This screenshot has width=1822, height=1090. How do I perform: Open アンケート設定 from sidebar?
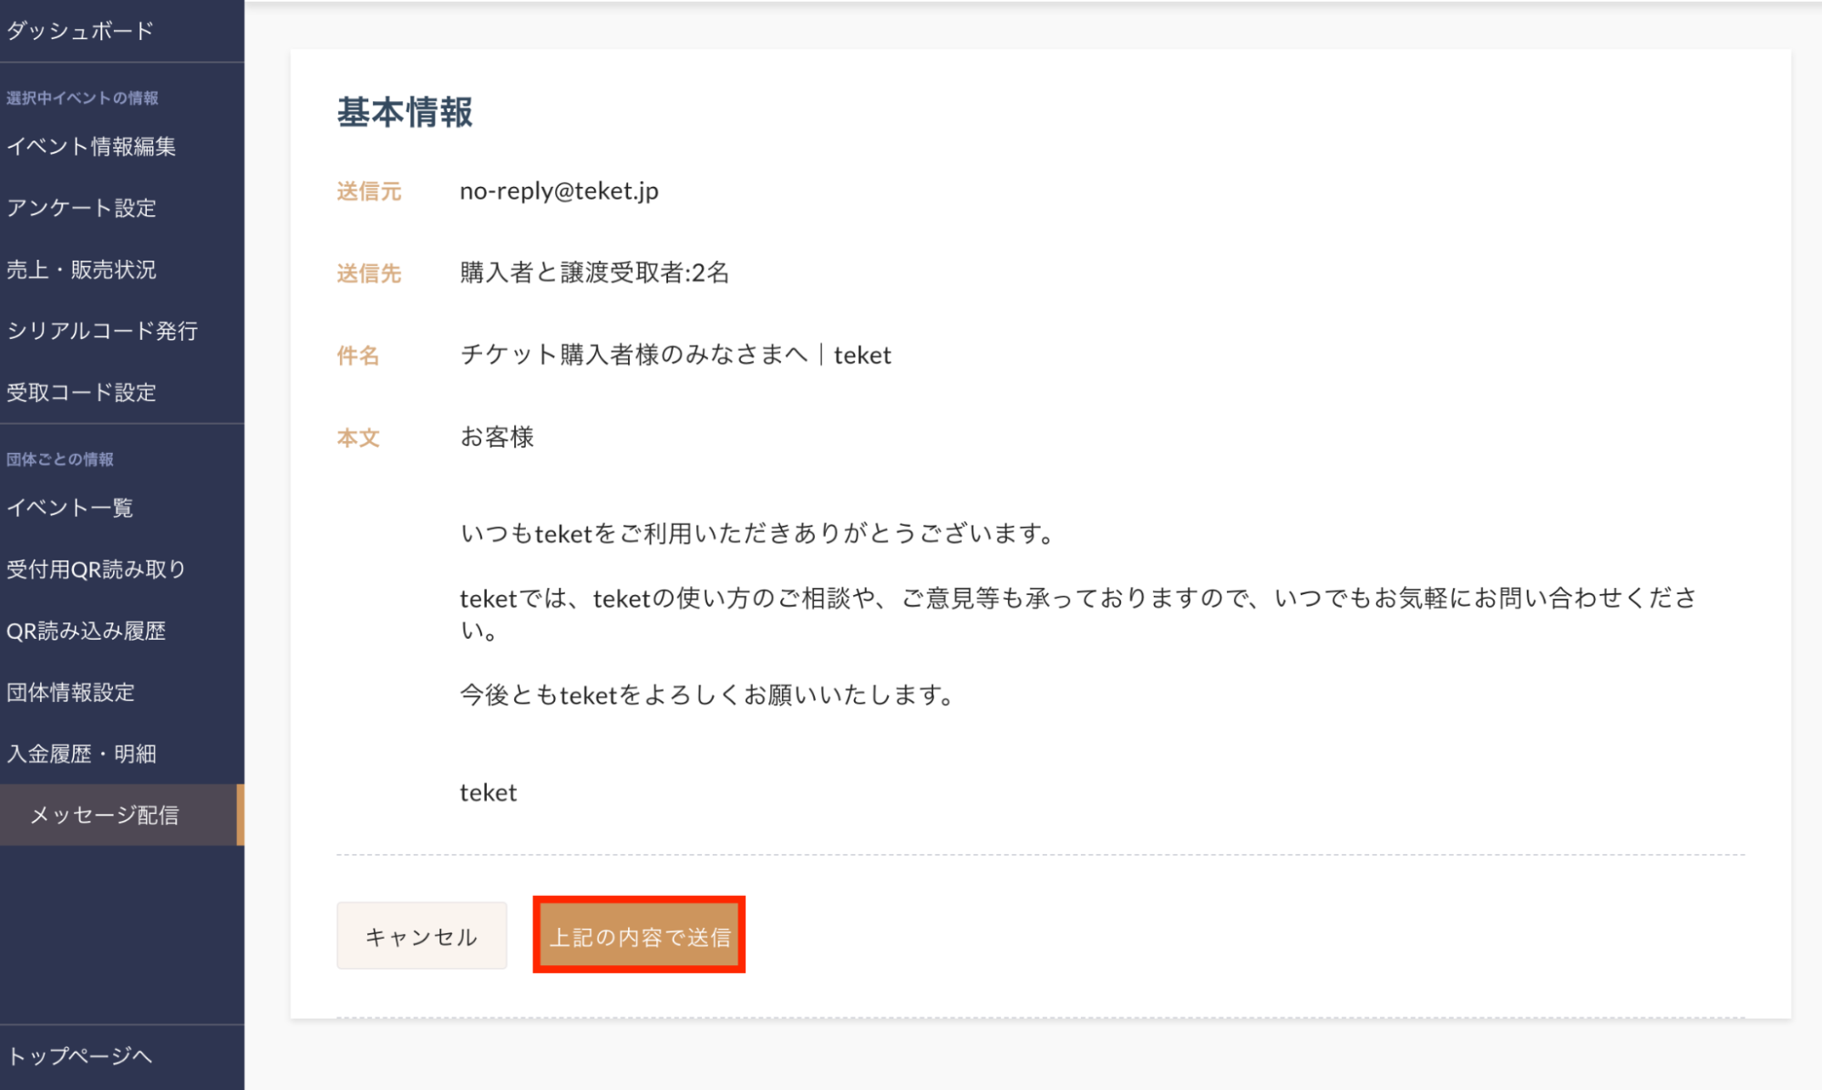click(x=82, y=208)
